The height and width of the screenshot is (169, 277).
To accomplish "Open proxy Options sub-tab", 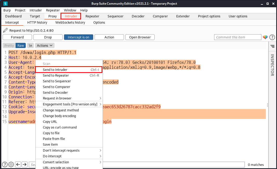I will (99, 22).
